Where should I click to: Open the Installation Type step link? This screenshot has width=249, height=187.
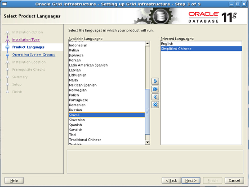tap(26, 40)
